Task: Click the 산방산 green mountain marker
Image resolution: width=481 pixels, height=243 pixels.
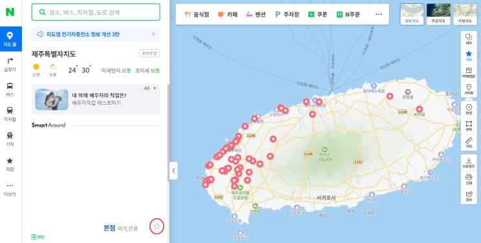Action: pos(255,206)
